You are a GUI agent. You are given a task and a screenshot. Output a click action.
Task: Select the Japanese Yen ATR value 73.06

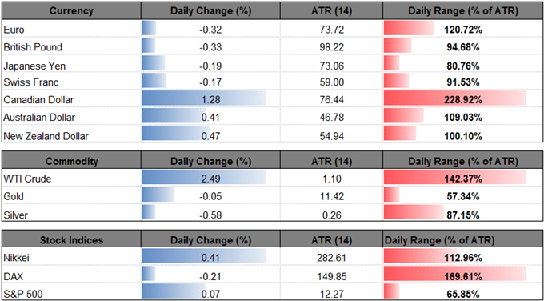332,66
